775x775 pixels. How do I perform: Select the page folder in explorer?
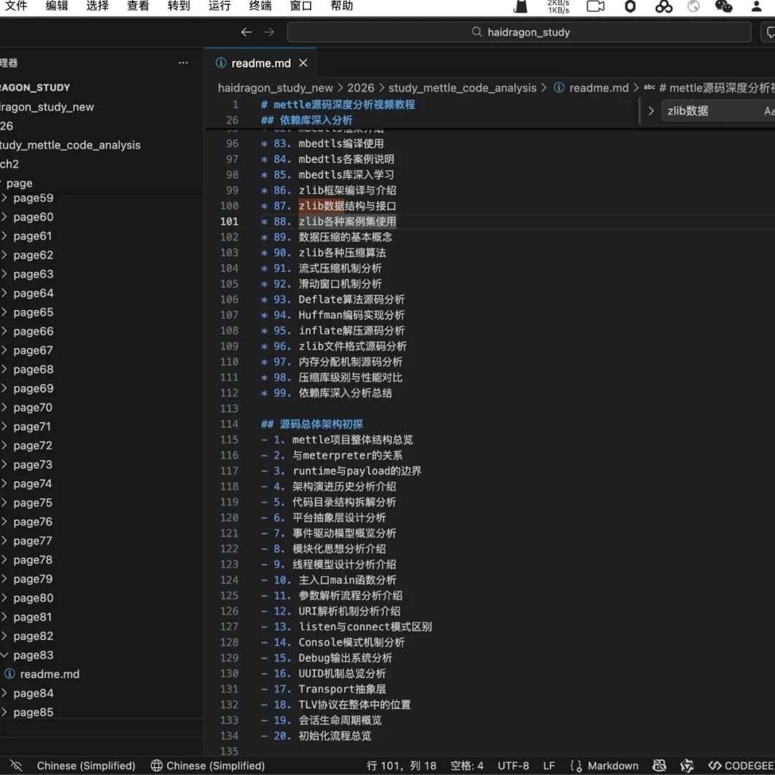[x=19, y=184]
